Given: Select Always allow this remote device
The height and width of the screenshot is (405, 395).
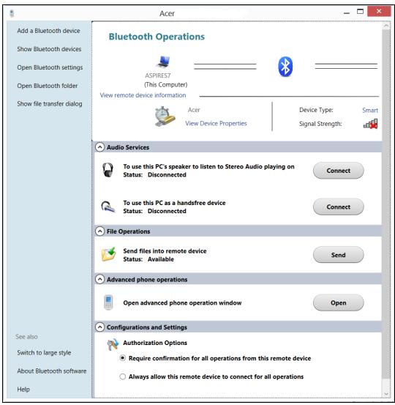Looking at the screenshot, I should tap(123, 376).
